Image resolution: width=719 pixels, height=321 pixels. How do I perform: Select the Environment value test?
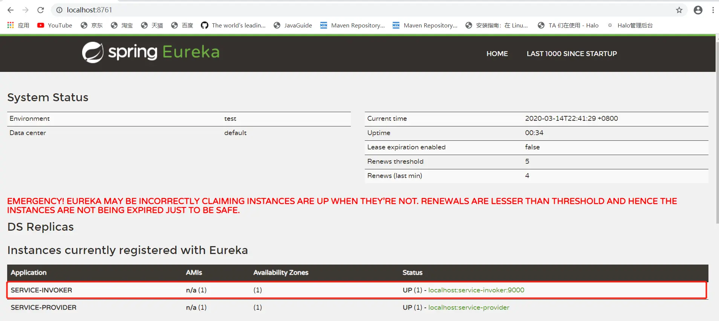pyautogui.click(x=230, y=119)
